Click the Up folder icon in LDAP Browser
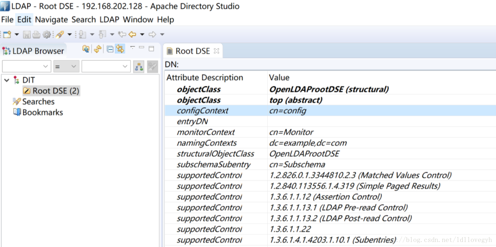The image size is (496, 247). [x=86, y=49]
